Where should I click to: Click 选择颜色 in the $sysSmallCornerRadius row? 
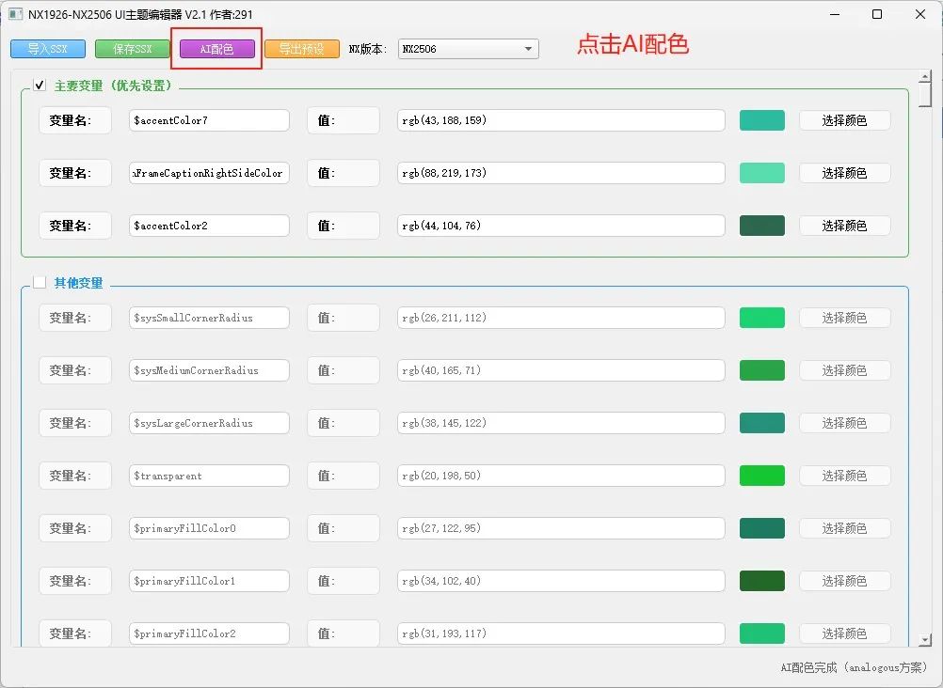coord(844,318)
